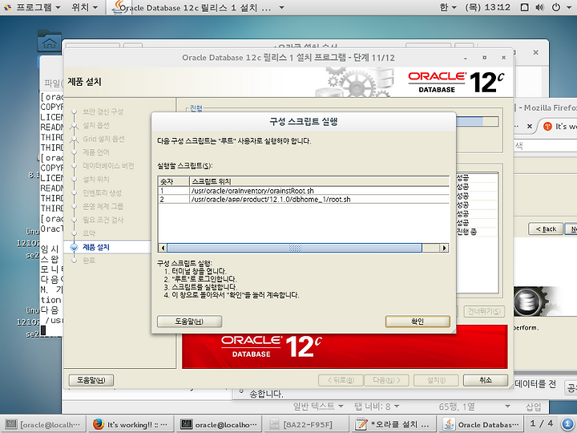The width and height of the screenshot is (577, 433).
Task: Select script row /usr/oracle/app/product/12.1.0/dbhome_1/root.sh
Action: click(x=304, y=199)
